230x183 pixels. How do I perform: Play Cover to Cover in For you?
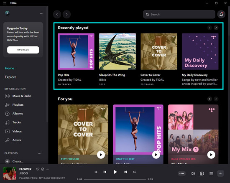click(x=101, y=155)
